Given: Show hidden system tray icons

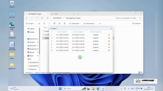Looking at the screenshot, I should point(121,88).
